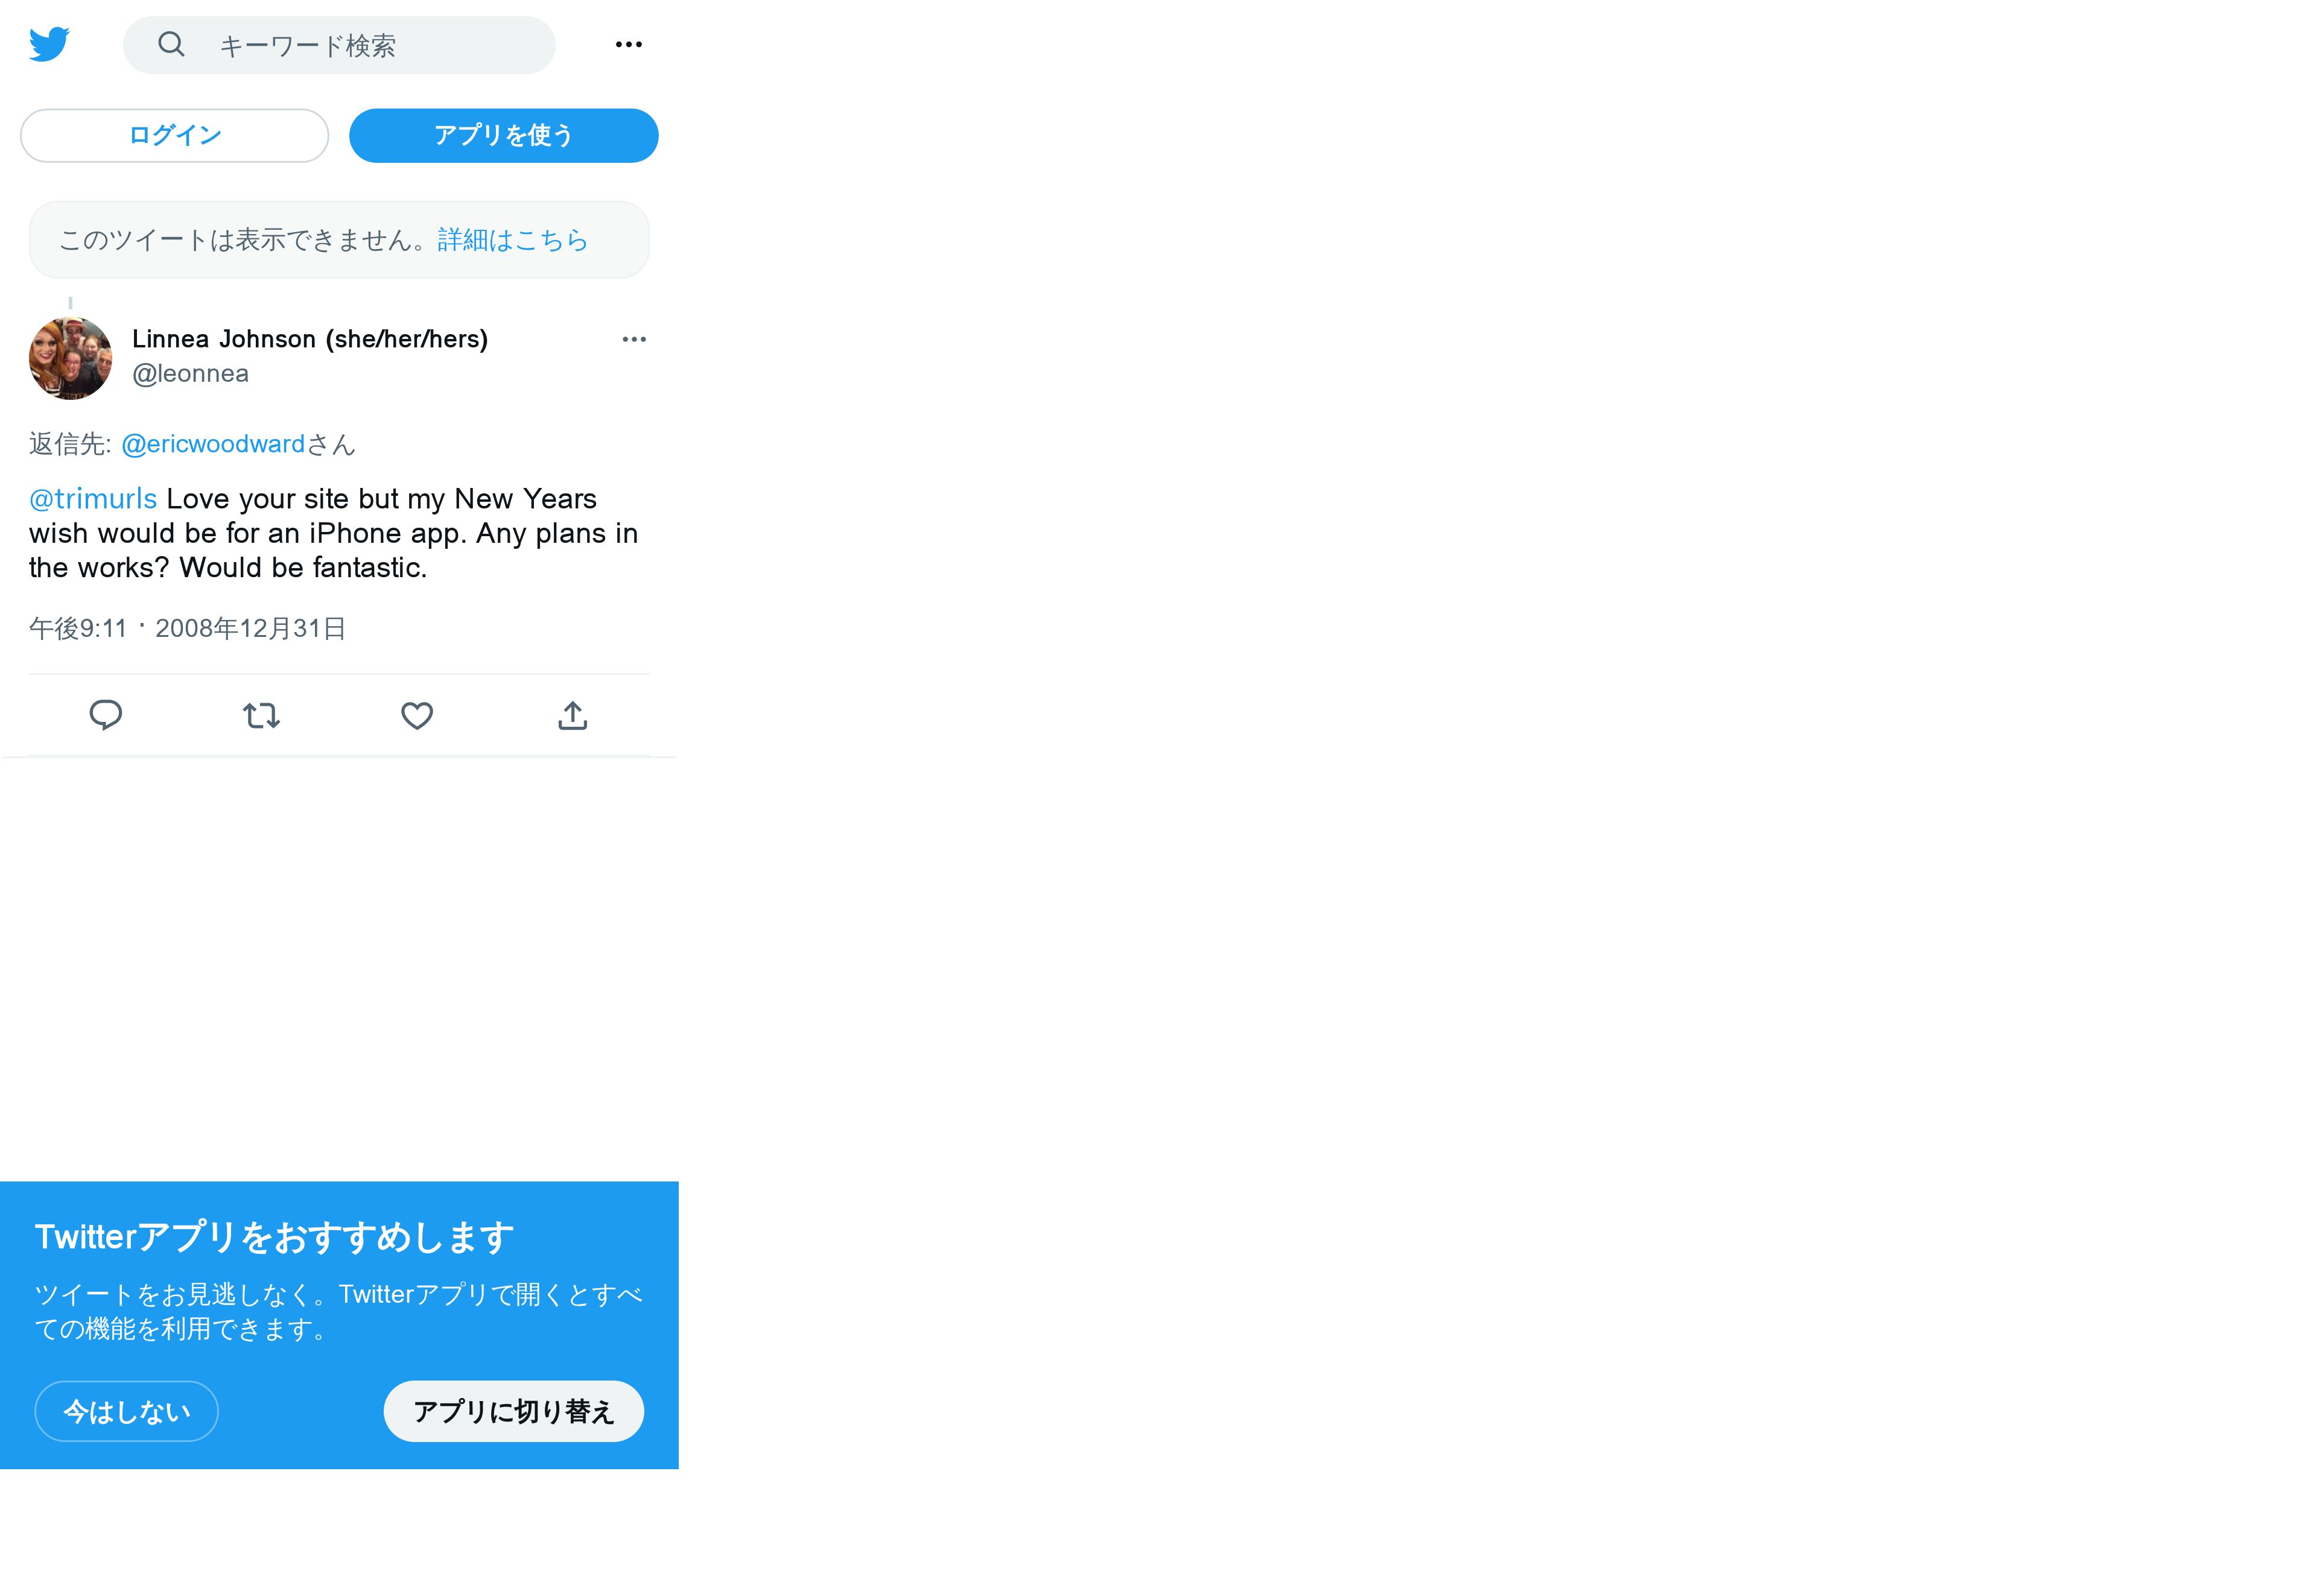Click the search magnifier icon
The width and height of the screenshot is (2324, 1585).
pyautogui.click(x=172, y=44)
